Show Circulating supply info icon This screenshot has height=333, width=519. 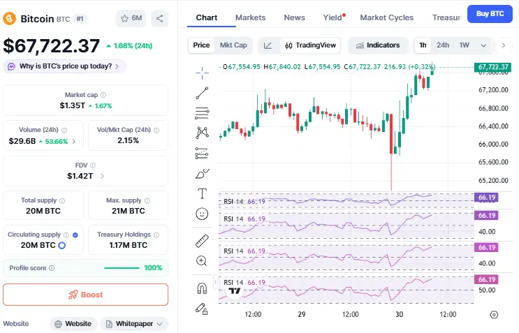click(x=66, y=235)
